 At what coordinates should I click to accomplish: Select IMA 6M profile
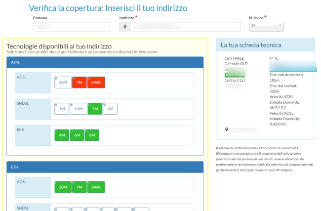tap(77, 135)
